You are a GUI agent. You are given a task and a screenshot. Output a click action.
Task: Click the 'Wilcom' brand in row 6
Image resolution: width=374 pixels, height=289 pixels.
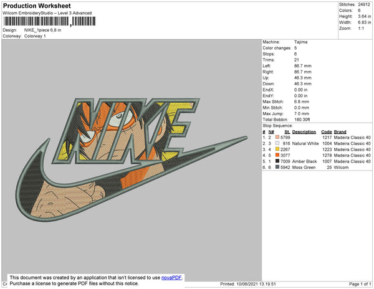[x=341, y=168]
